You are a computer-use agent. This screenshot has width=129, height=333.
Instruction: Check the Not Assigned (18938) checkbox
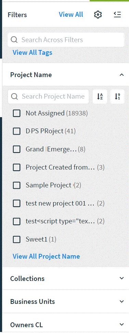tap(16, 113)
